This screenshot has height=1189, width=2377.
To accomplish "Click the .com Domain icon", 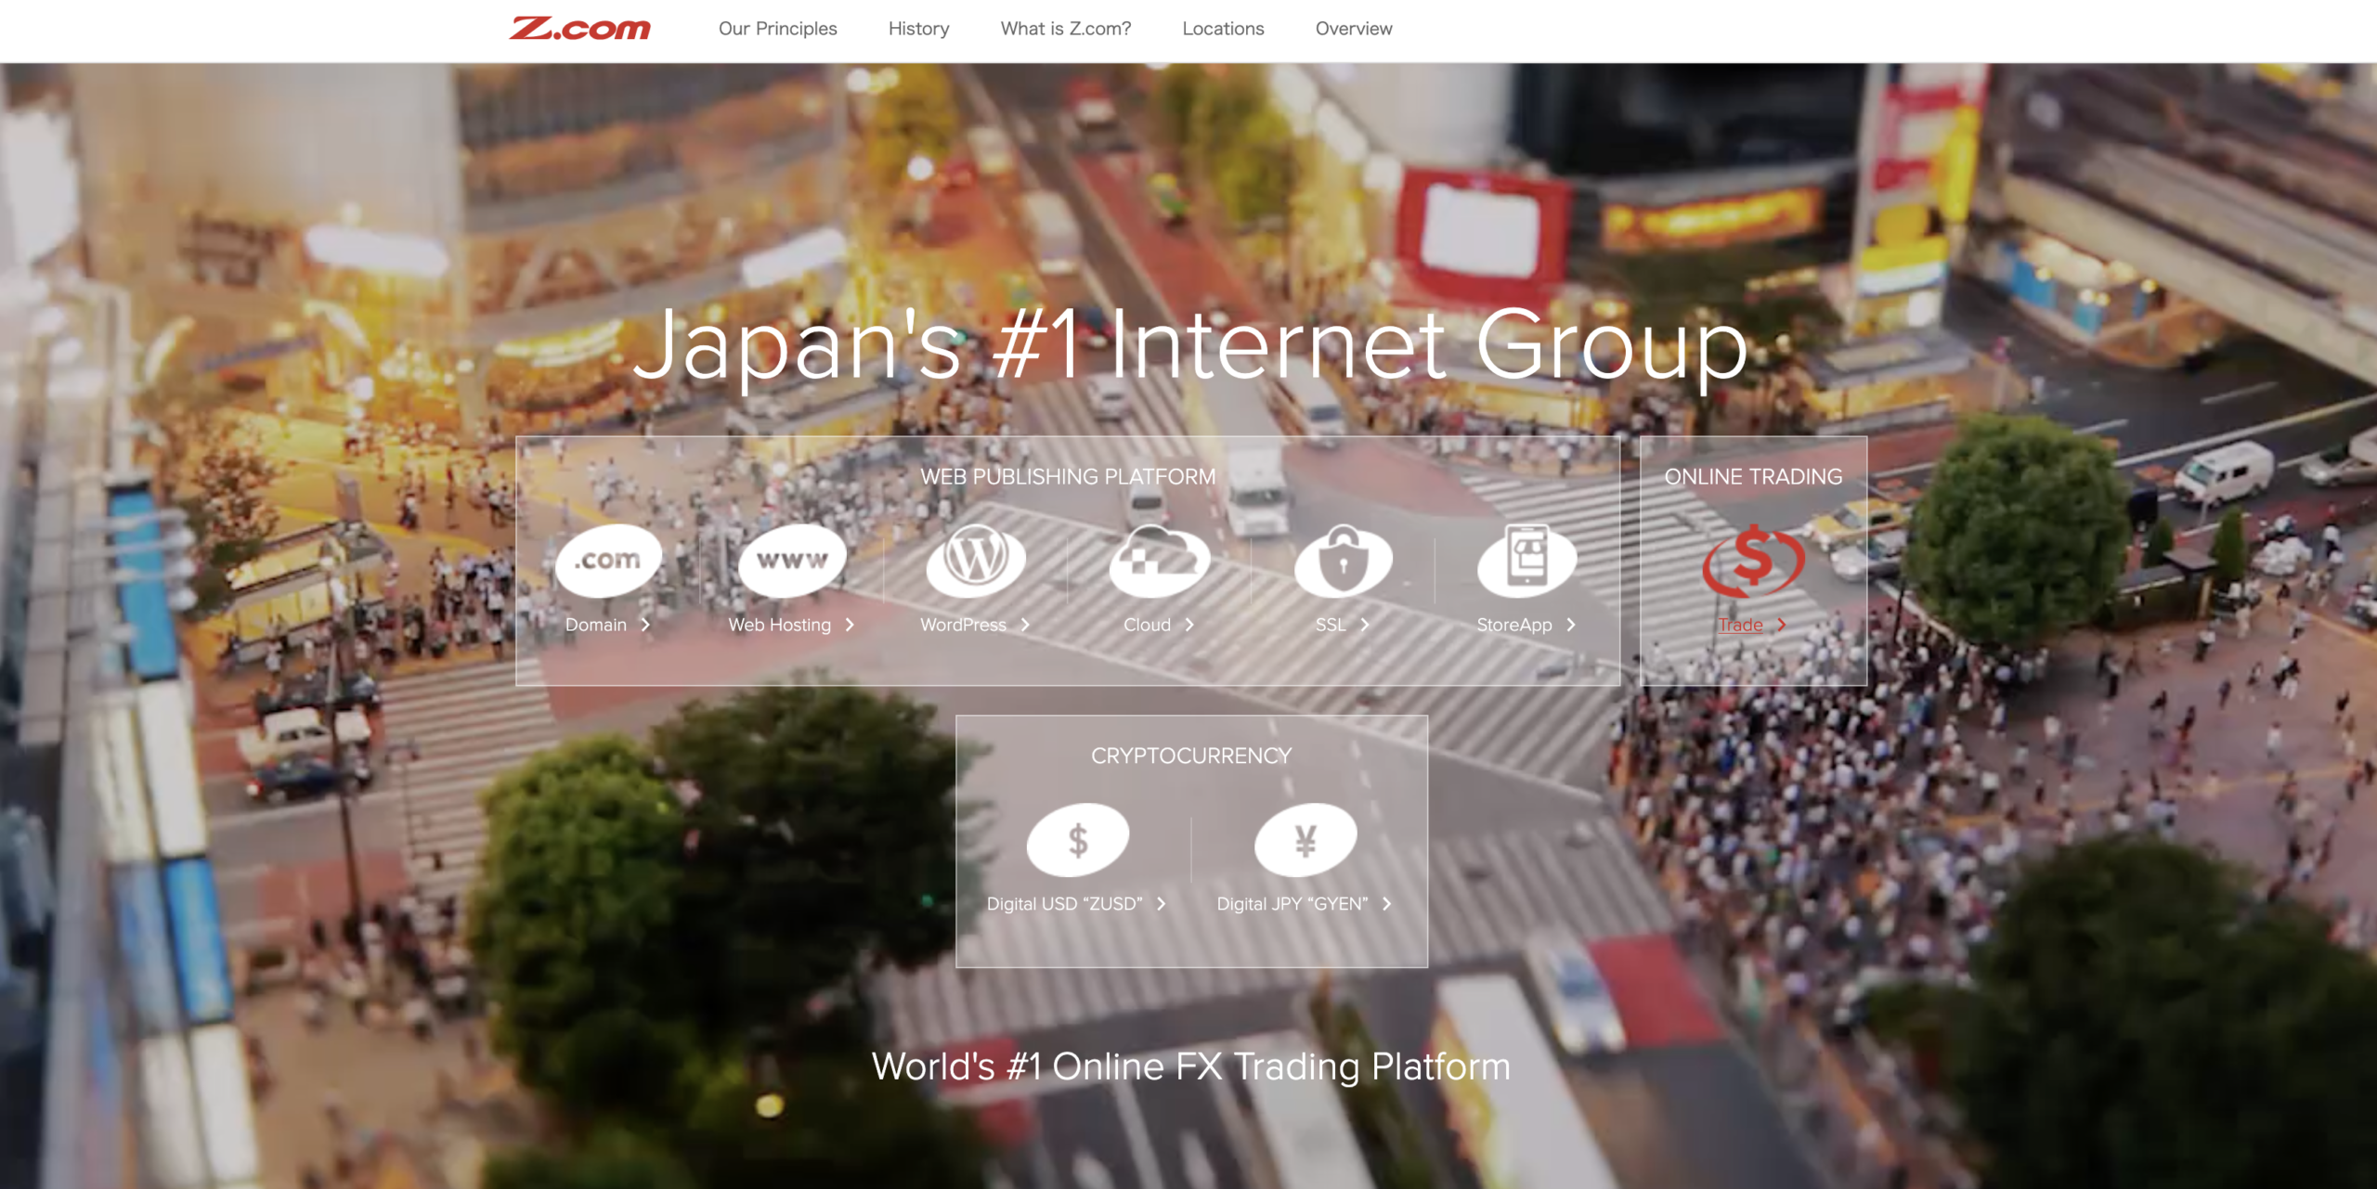I will tap(608, 560).
